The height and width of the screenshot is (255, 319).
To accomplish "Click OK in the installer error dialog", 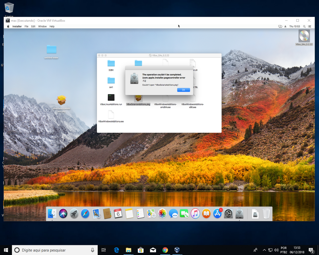I will 183,90.
